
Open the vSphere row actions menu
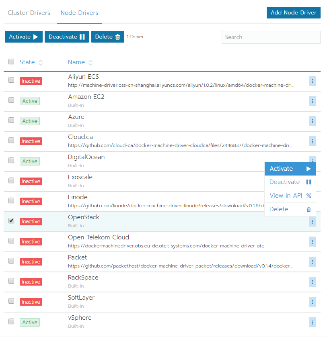coord(312,322)
